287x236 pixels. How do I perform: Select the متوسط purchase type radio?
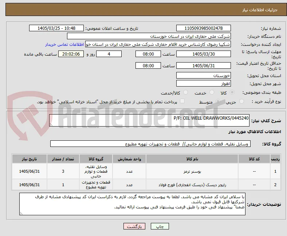[x=218, y=101]
